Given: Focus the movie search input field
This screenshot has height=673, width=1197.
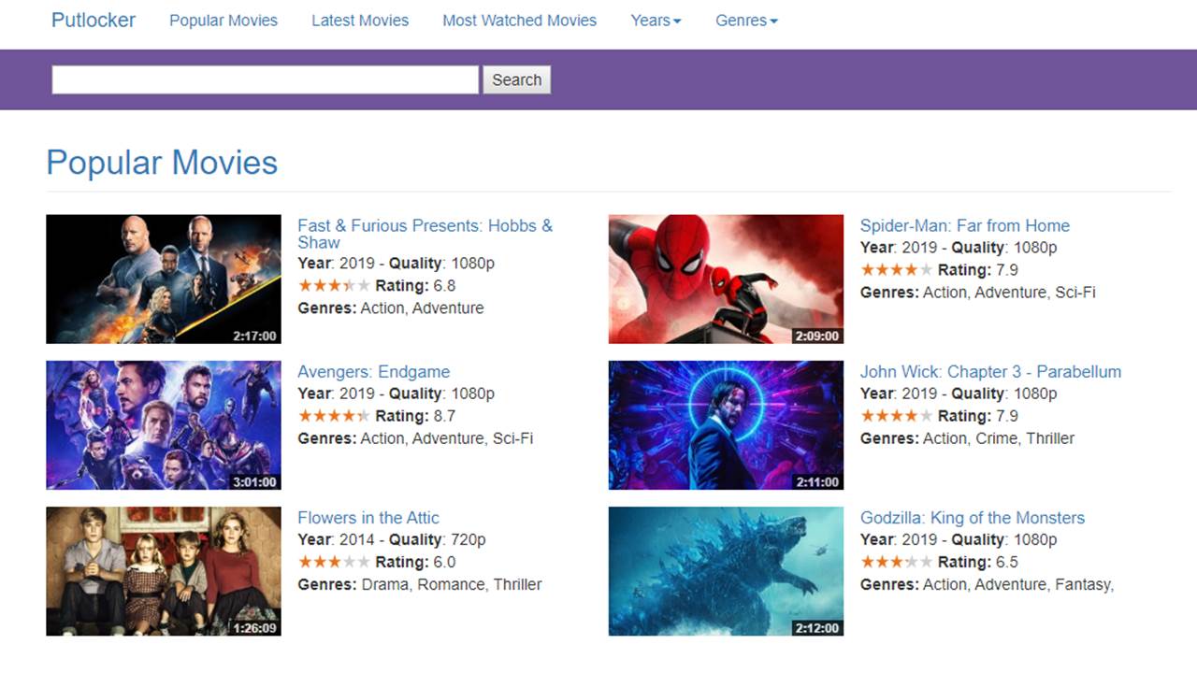Looking at the screenshot, I should coord(266,79).
